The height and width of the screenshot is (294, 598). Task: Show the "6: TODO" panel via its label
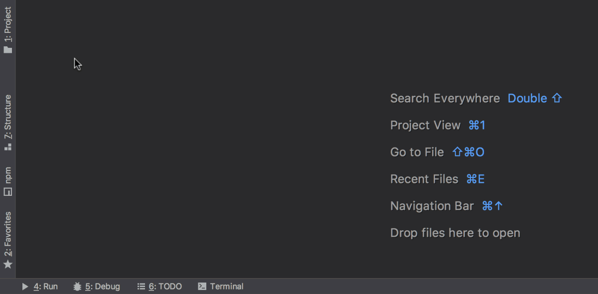pos(165,287)
